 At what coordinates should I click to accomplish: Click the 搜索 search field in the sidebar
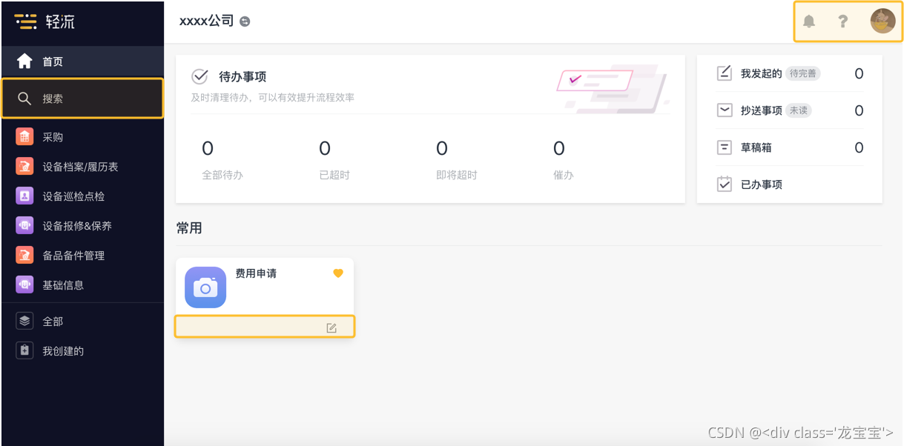[82, 99]
